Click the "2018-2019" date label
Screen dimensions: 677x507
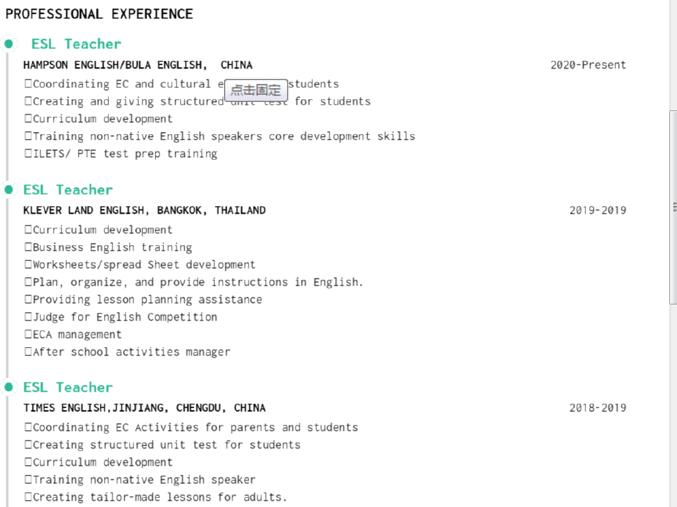click(597, 408)
